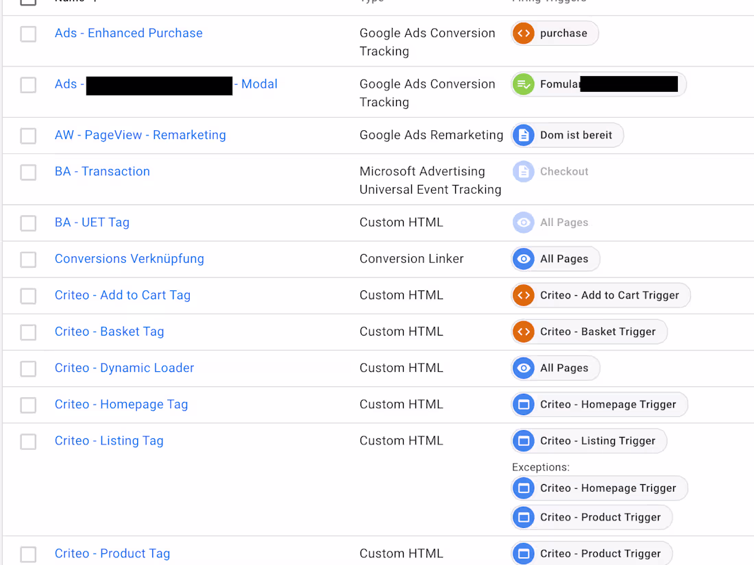Click the Criteo - Homepage Trigger exception icon
Image resolution: width=754 pixels, height=565 pixels.
(x=523, y=488)
